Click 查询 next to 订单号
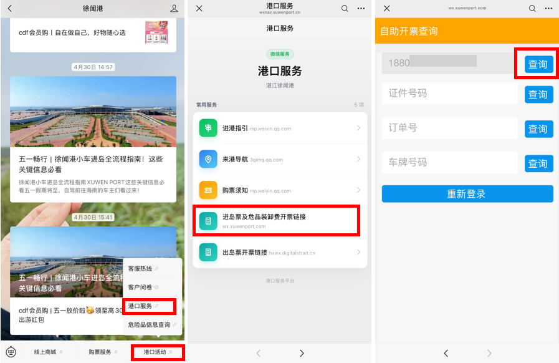559x363 pixels. (538, 129)
